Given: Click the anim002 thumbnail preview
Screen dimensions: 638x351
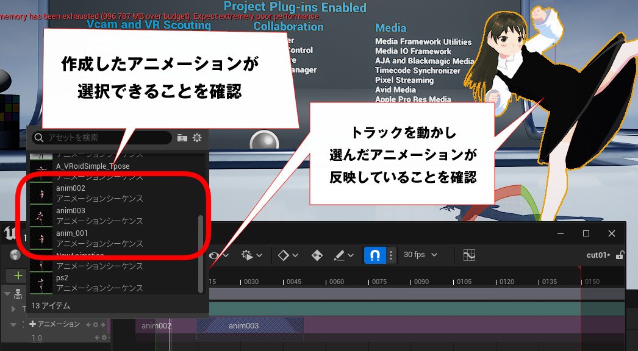Looking at the screenshot, I should point(41,193).
